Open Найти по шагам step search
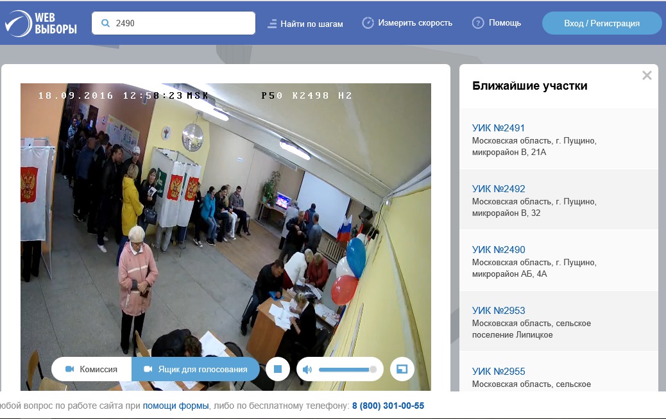The height and width of the screenshot is (419, 666). click(x=305, y=24)
